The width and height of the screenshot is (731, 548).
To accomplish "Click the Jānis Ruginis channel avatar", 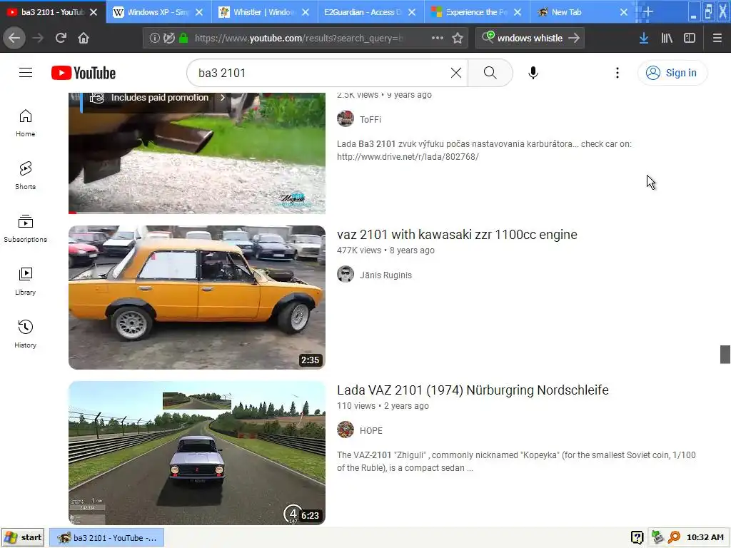I will pos(346,275).
